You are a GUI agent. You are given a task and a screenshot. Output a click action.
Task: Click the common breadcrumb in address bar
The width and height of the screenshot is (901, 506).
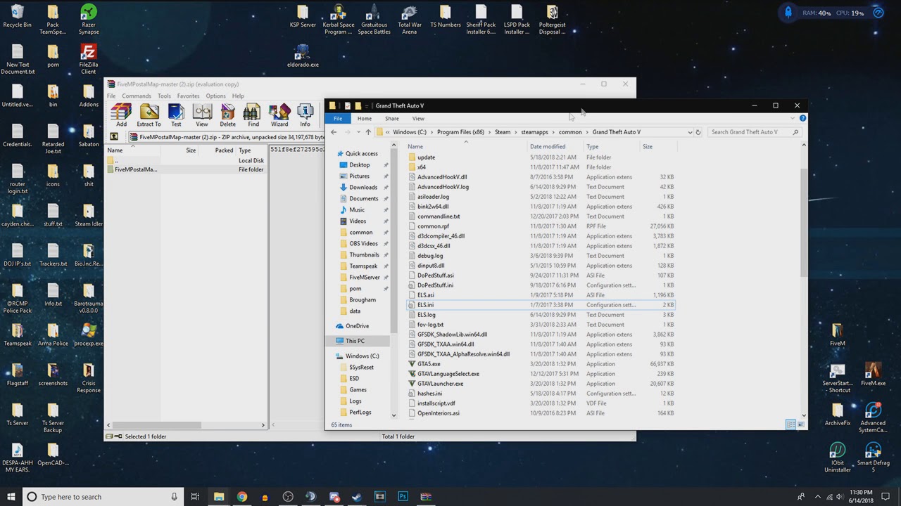570,132
